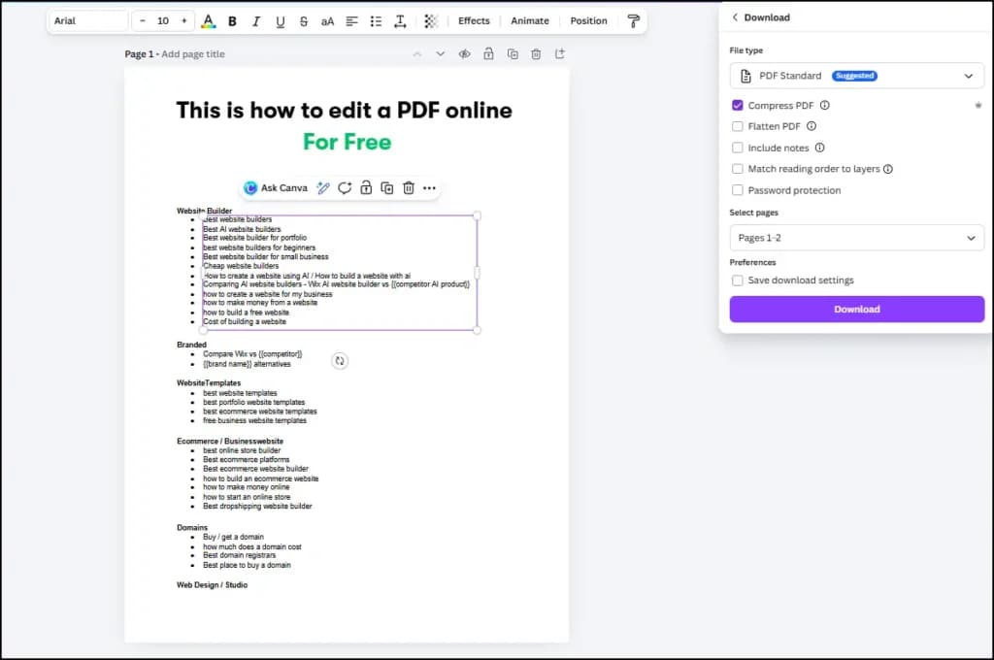Lock the selected text box
The image size is (994, 660).
(366, 187)
